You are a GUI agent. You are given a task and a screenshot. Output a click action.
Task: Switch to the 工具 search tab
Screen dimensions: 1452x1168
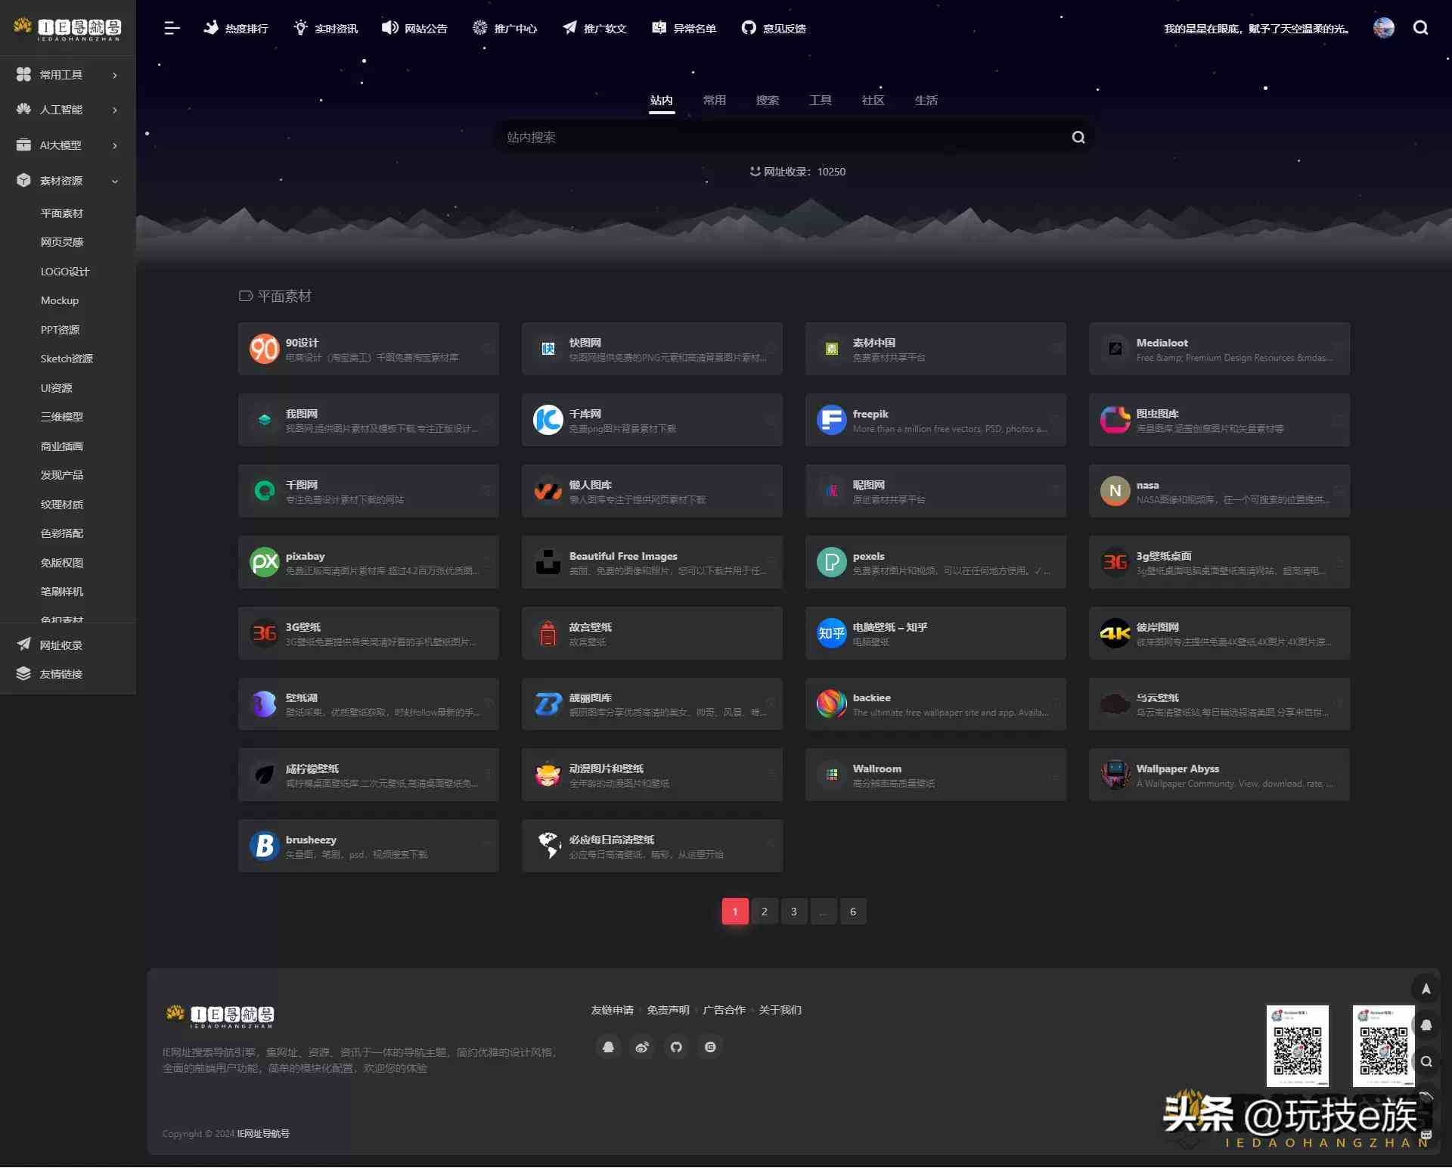click(x=821, y=101)
